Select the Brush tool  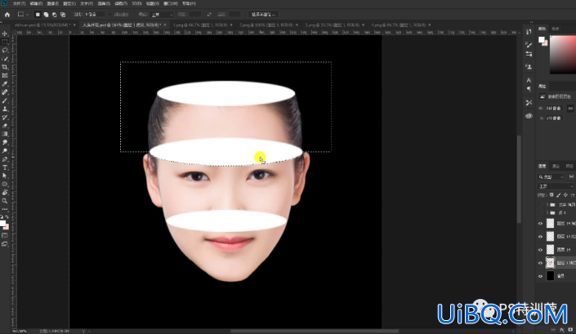pos(5,100)
